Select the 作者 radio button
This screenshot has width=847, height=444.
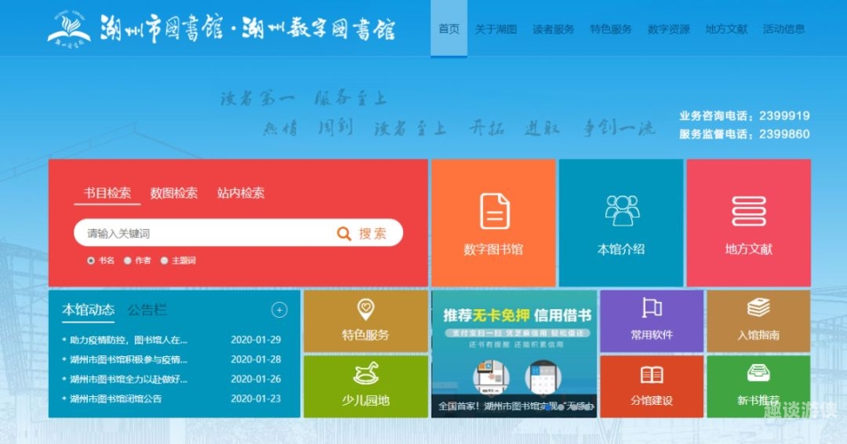click(x=128, y=260)
